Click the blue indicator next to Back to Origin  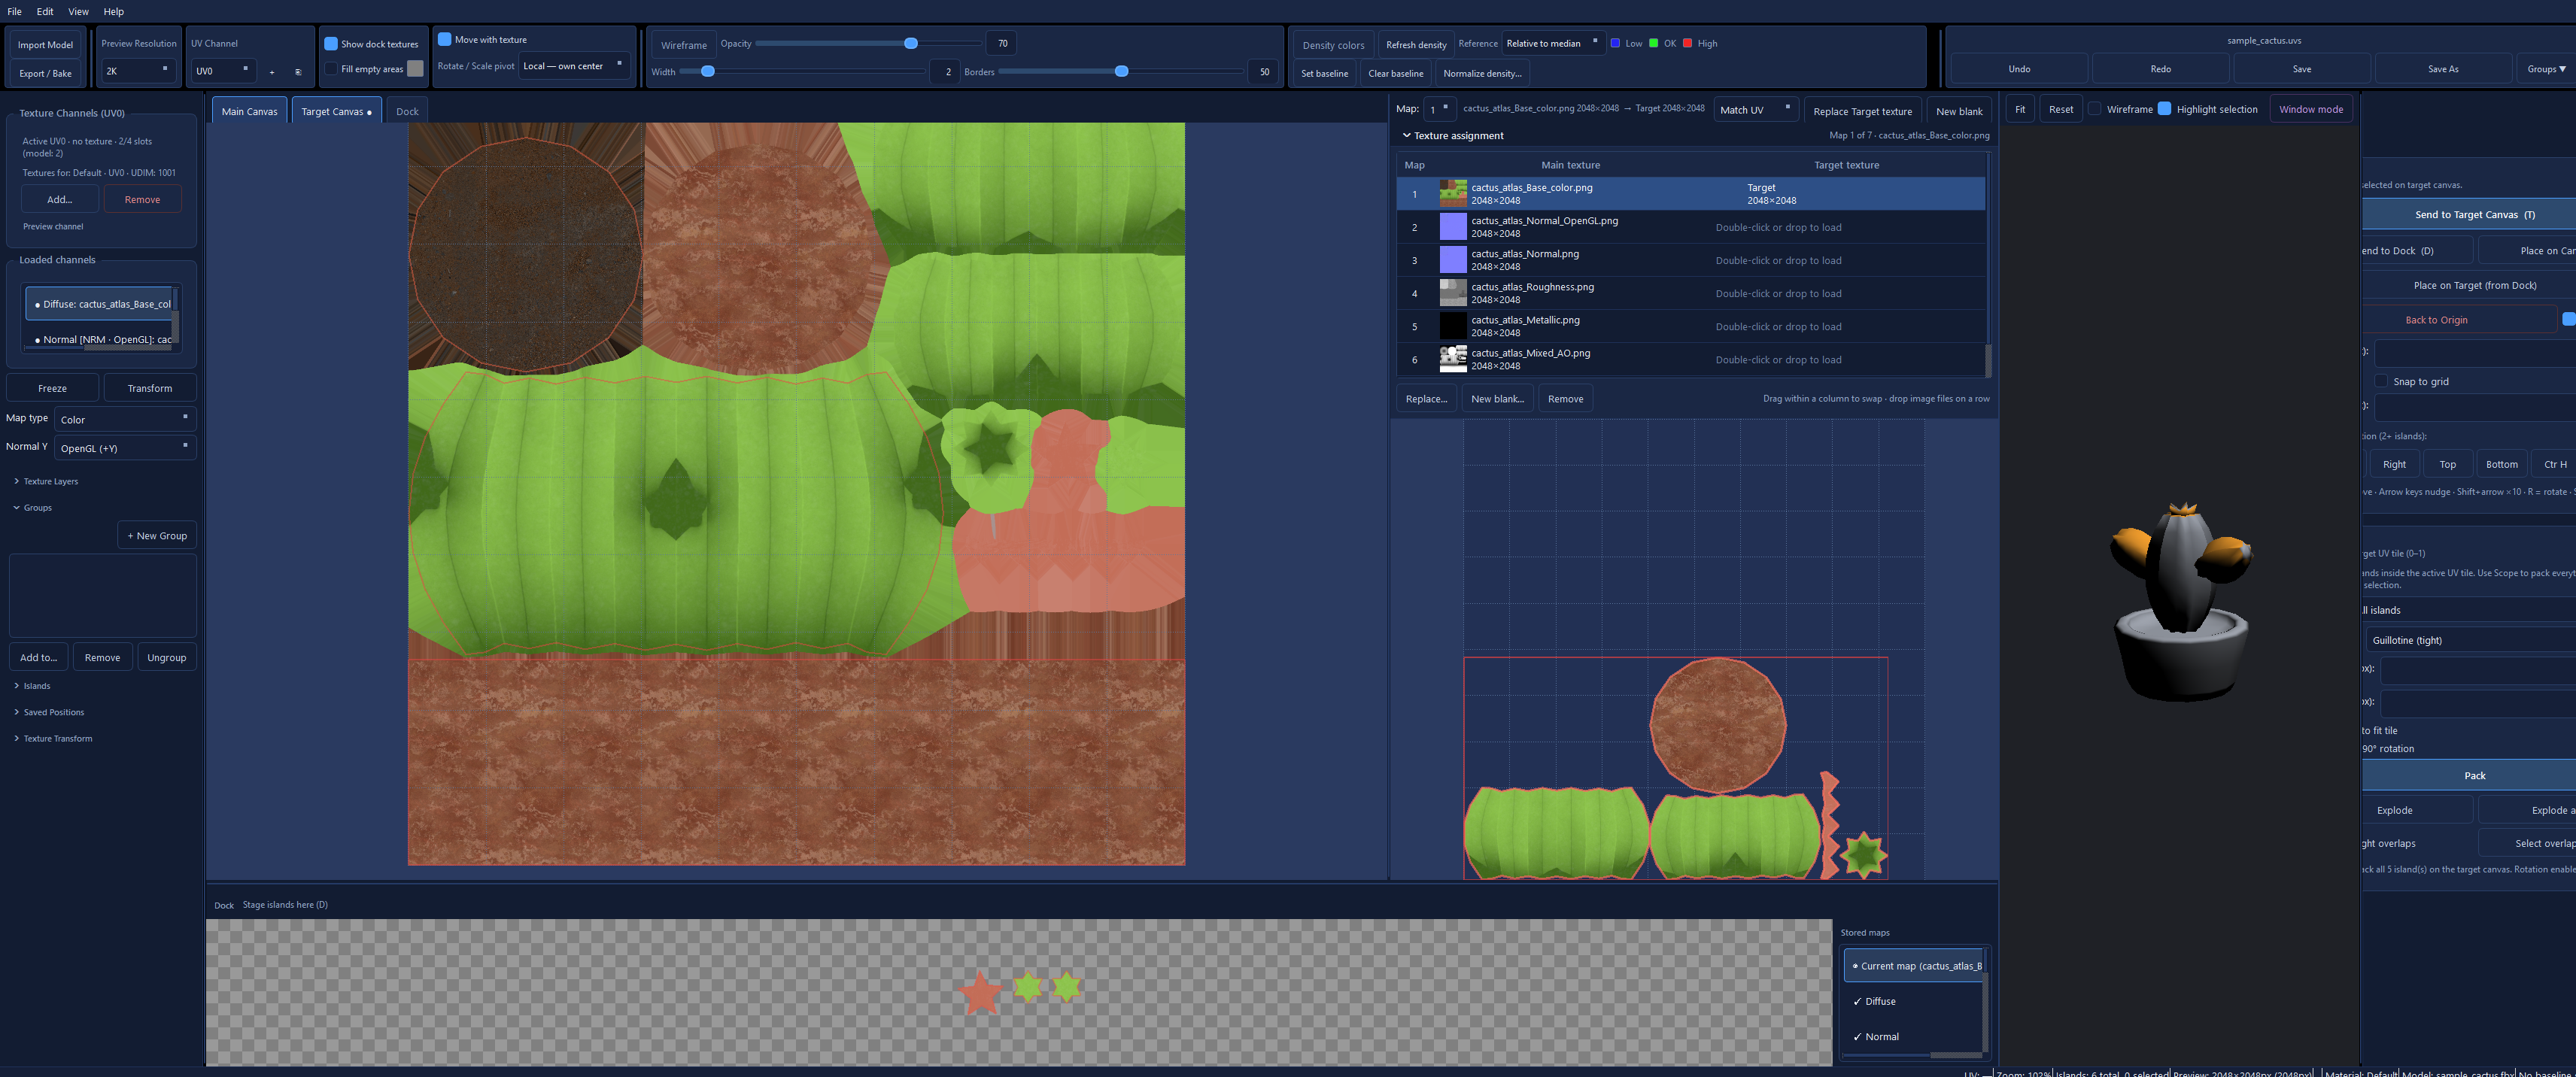point(2568,319)
